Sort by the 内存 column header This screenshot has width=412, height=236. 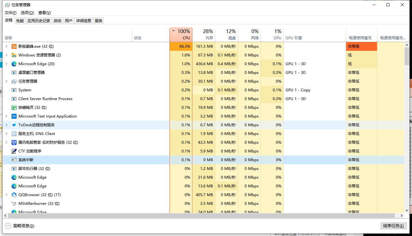coord(204,35)
